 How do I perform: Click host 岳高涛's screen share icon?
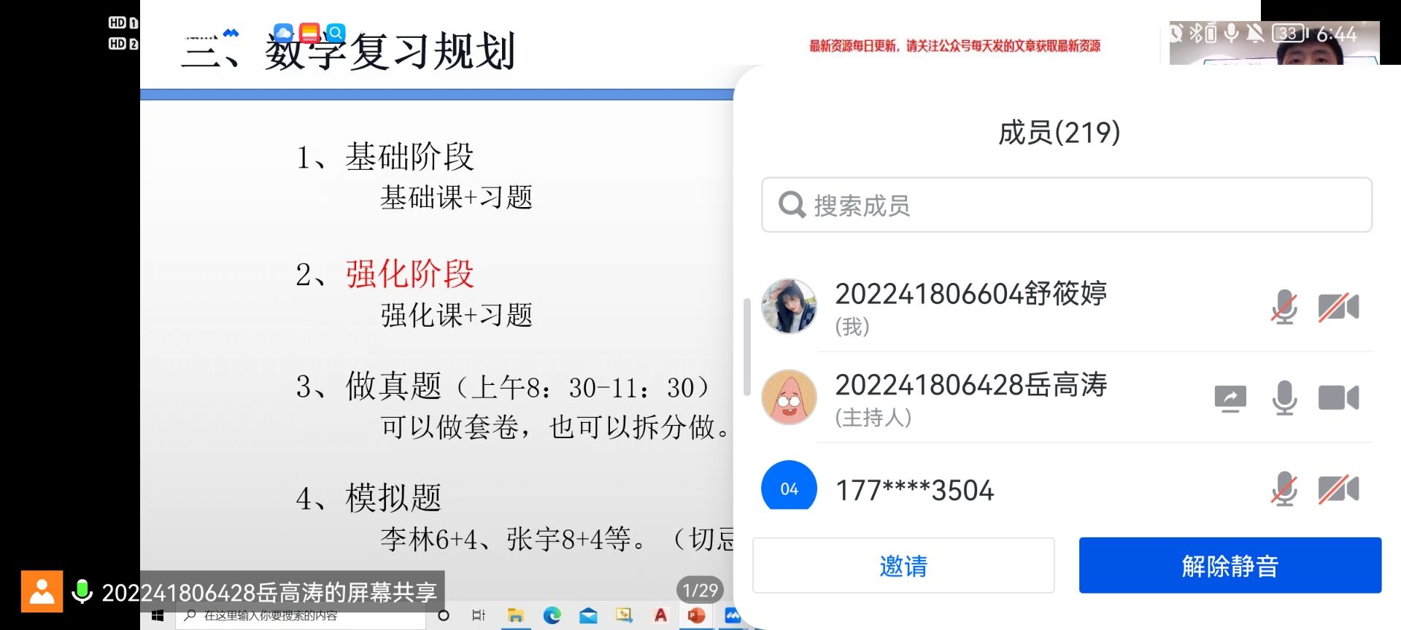(1230, 398)
